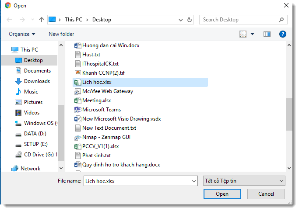Select the Meeting.xlsx file
The width and height of the screenshot is (299, 211).
pos(96,100)
